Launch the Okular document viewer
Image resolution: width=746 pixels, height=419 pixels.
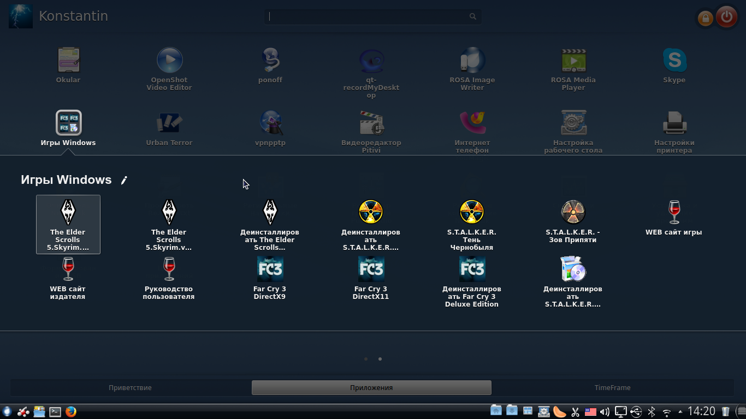[x=68, y=65]
